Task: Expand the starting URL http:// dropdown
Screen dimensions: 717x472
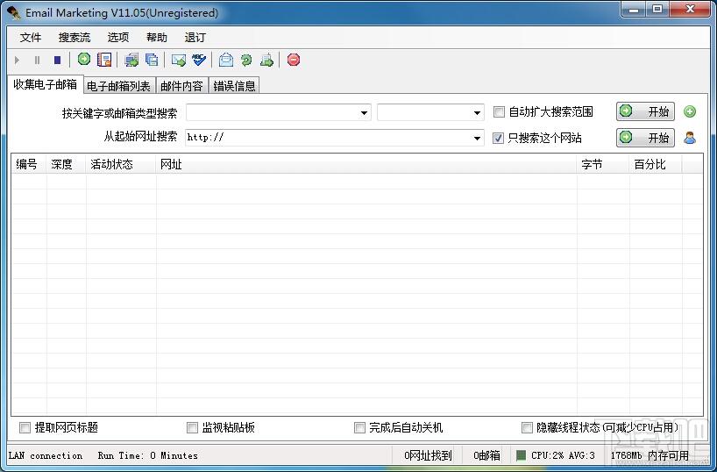Action: click(x=477, y=139)
